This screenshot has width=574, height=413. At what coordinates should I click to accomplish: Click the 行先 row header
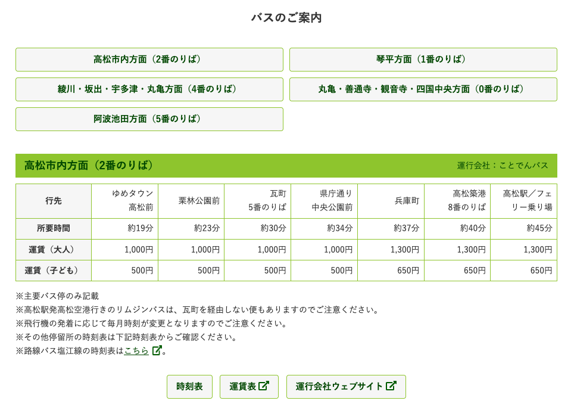[x=54, y=201]
